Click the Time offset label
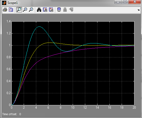 tap(9, 114)
